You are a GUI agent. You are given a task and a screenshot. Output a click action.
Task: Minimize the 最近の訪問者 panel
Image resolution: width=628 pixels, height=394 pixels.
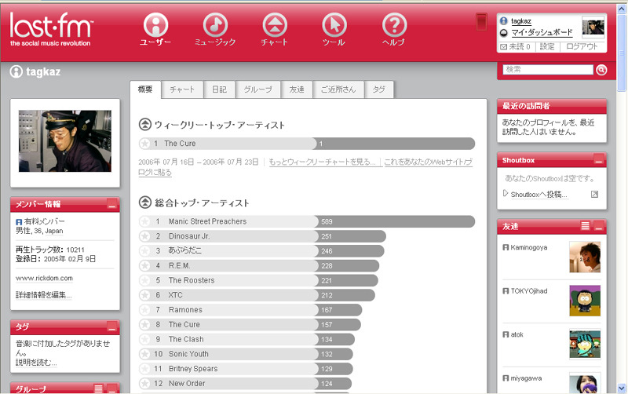(x=599, y=106)
